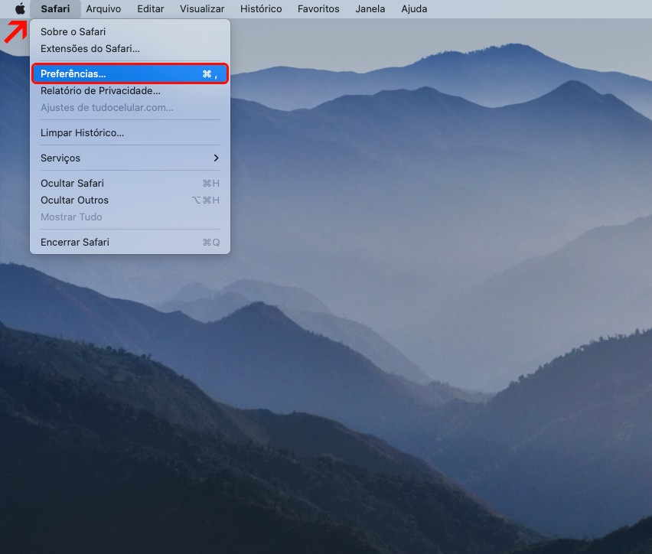The width and height of the screenshot is (652, 554).
Task: Close the open Safari menu bar item
Action: tap(55, 9)
